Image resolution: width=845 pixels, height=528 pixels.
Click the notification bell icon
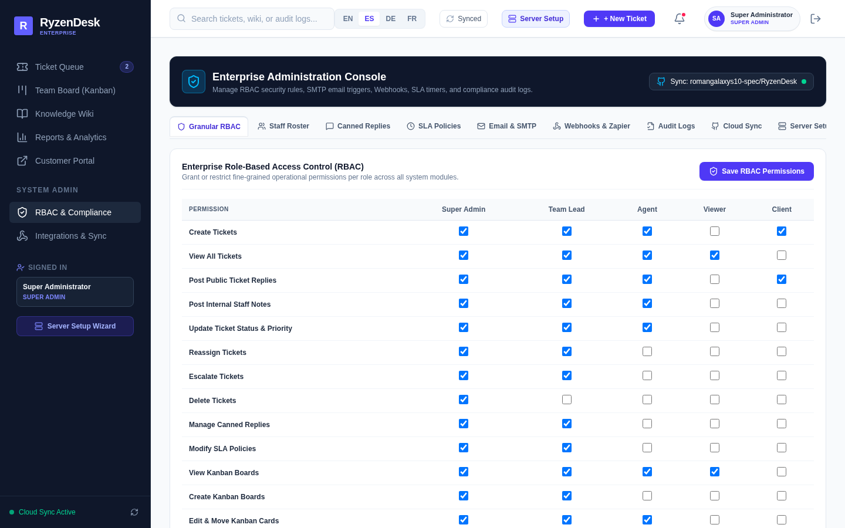680,19
